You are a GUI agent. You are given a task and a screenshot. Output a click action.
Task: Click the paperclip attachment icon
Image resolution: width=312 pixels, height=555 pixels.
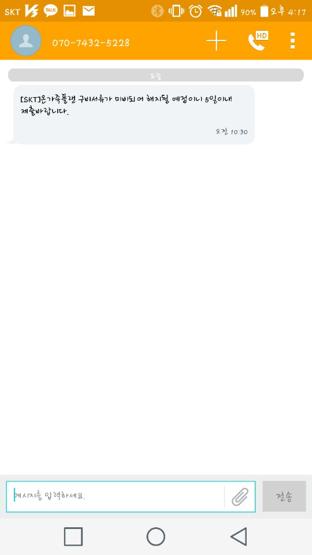[x=240, y=496]
